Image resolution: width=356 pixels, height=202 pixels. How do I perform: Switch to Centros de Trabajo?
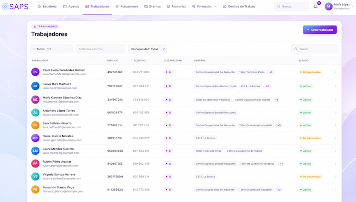(239, 7)
